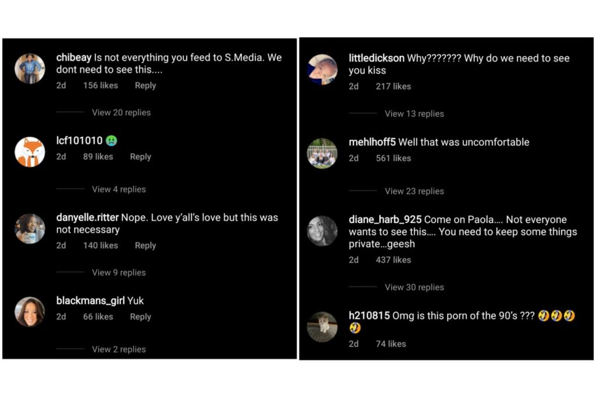Open lcf101010's fox avatar profile
This screenshot has height=397, width=596.
(x=30, y=152)
